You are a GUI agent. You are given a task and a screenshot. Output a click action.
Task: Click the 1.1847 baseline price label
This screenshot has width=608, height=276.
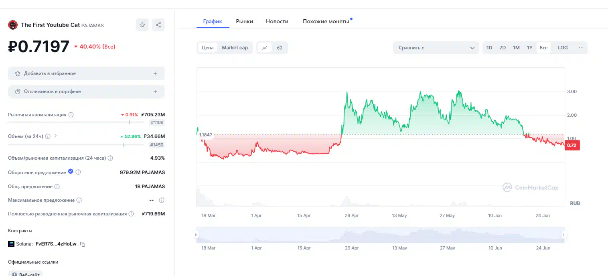point(206,135)
